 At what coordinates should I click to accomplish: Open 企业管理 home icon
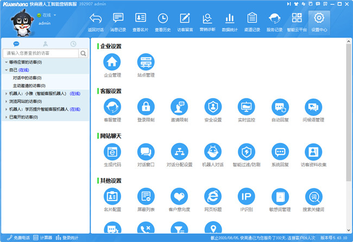pyautogui.click(x=112, y=62)
